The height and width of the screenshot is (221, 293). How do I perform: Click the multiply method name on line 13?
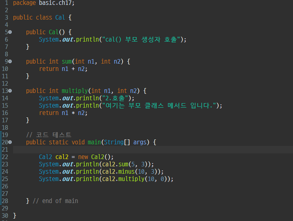[75, 91]
